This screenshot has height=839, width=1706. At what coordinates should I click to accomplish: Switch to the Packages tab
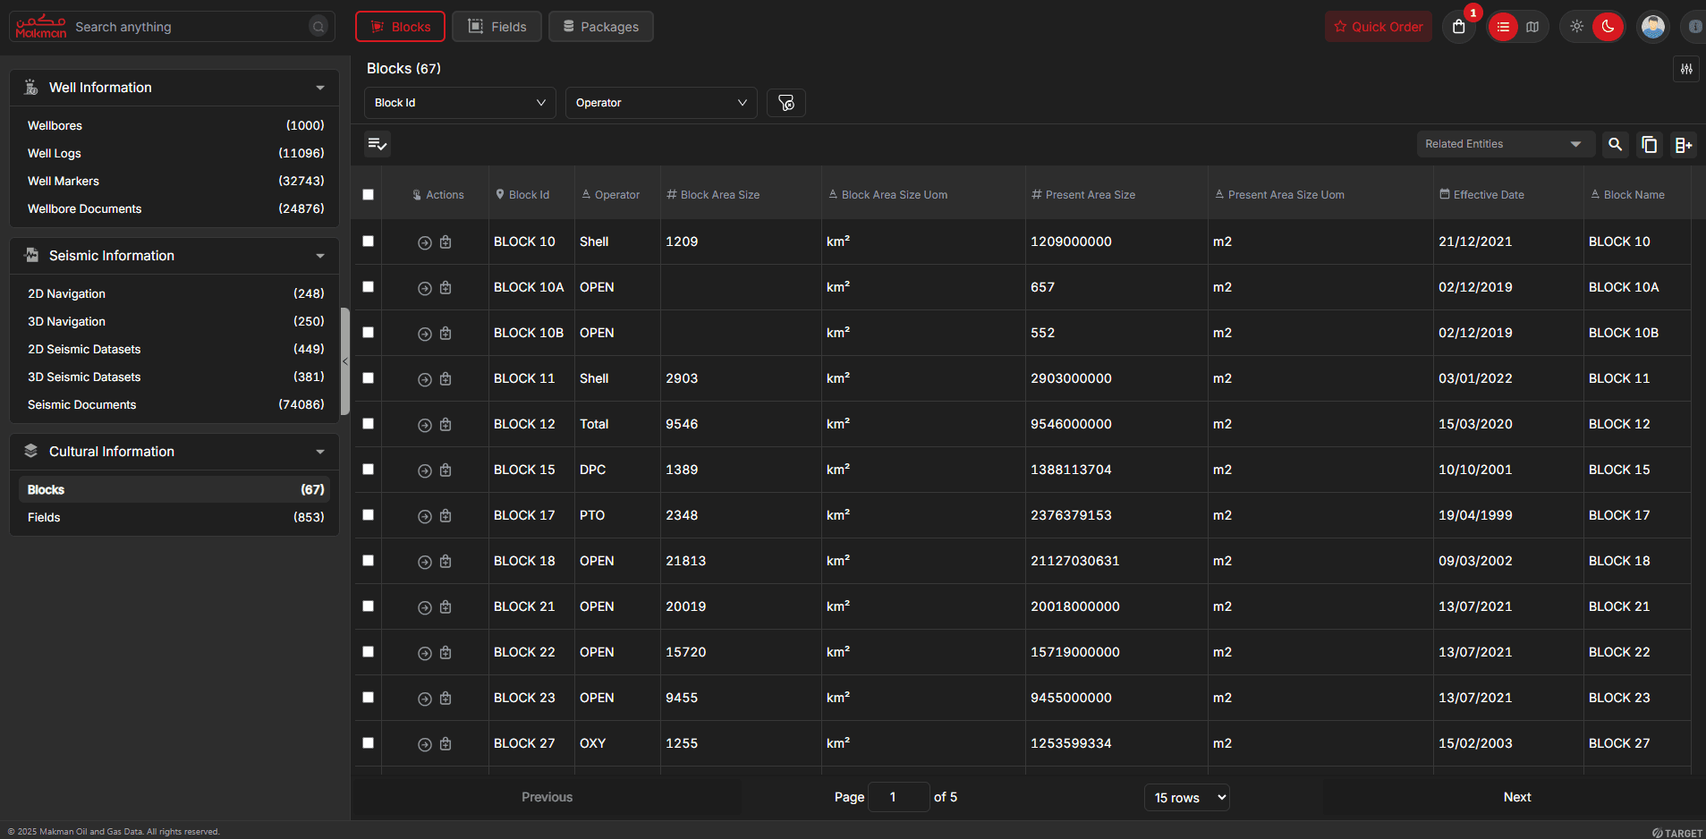tap(600, 27)
